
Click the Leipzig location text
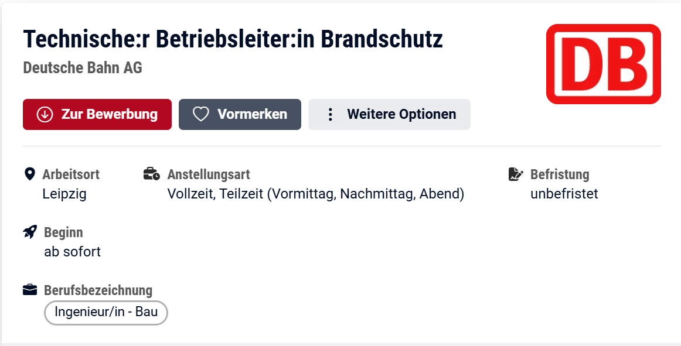tap(64, 194)
